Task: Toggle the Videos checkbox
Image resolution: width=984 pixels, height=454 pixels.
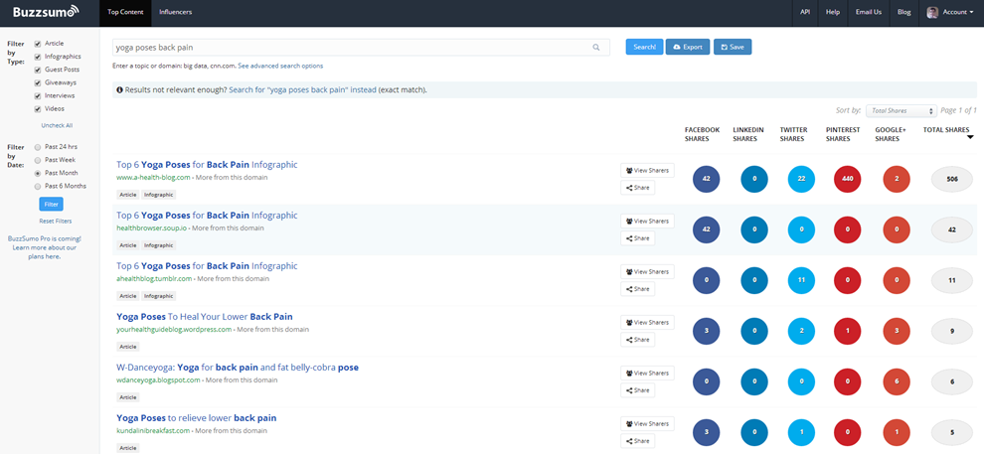Action: pos(38,109)
